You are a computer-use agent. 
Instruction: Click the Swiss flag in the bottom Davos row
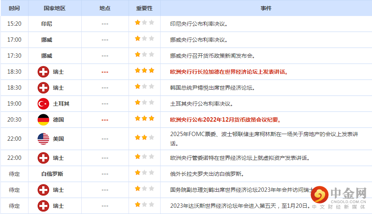coord(43,206)
